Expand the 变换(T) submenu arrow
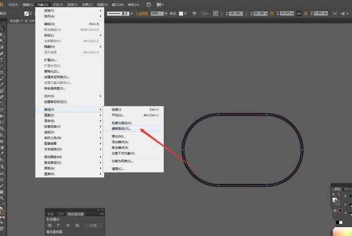Viewport: 352px width, 236px height. tap(100, 11)
